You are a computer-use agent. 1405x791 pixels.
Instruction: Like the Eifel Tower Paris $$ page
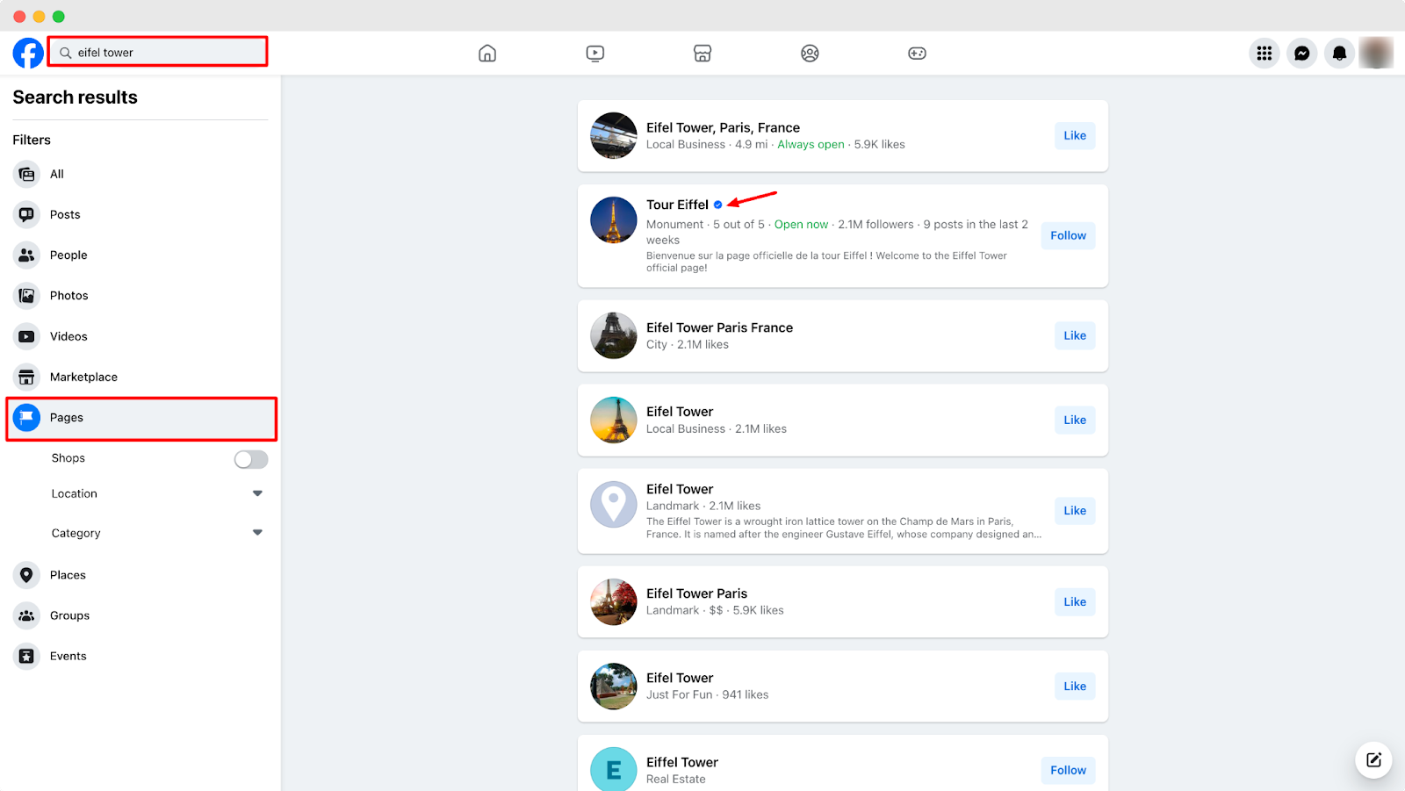pyautogui.click(x=1075, y=601)
